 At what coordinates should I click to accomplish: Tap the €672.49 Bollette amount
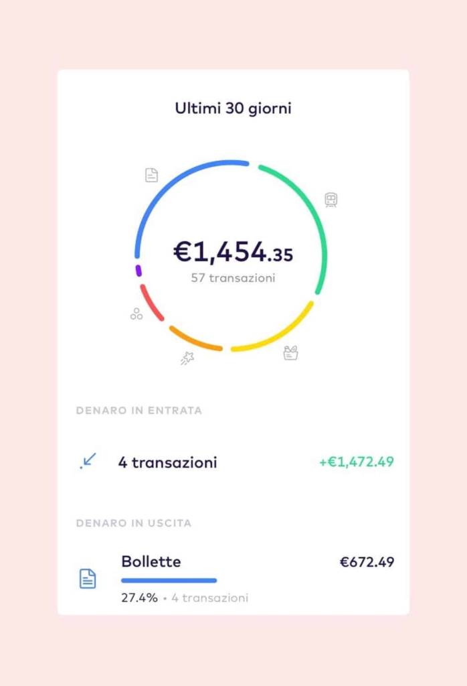pyautogui.click(x=367, y=562)
